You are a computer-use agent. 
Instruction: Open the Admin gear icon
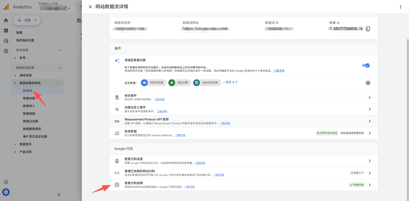click(6, 192)
